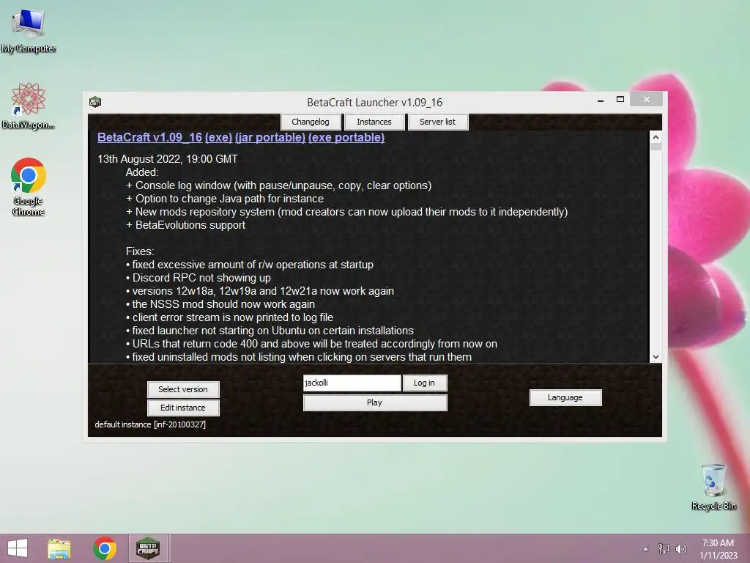
Task: Open Chrome from the taskbar
Action: 105,548
